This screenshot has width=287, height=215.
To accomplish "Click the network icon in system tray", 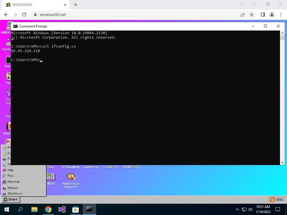I will (244, 209).
